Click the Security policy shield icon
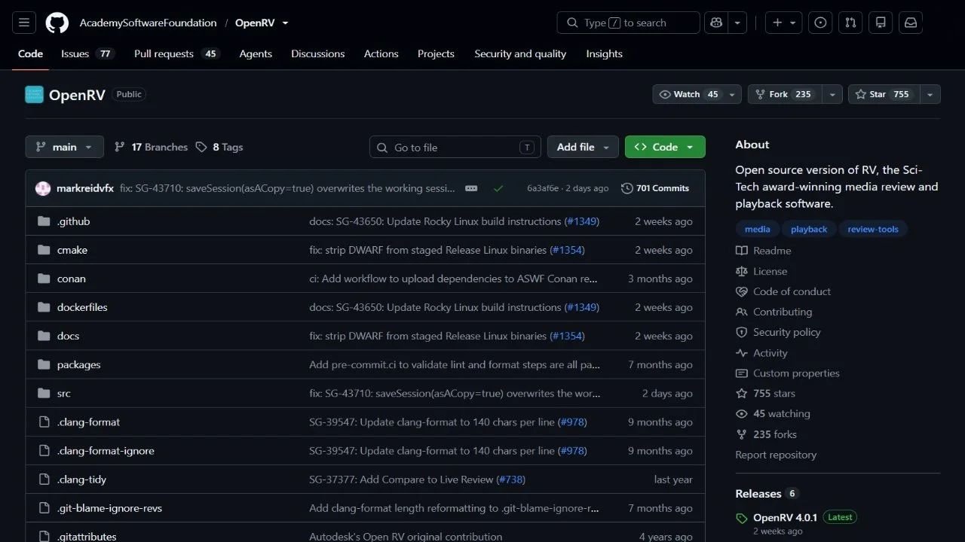The height and width of the screenshot is (542, 965). pos(742,332)
